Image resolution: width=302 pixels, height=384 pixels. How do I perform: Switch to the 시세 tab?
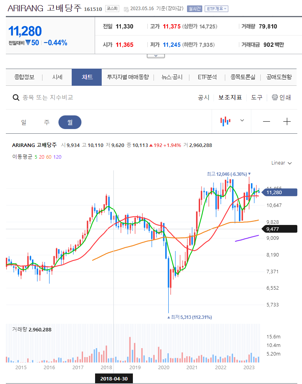pos(57,77)
